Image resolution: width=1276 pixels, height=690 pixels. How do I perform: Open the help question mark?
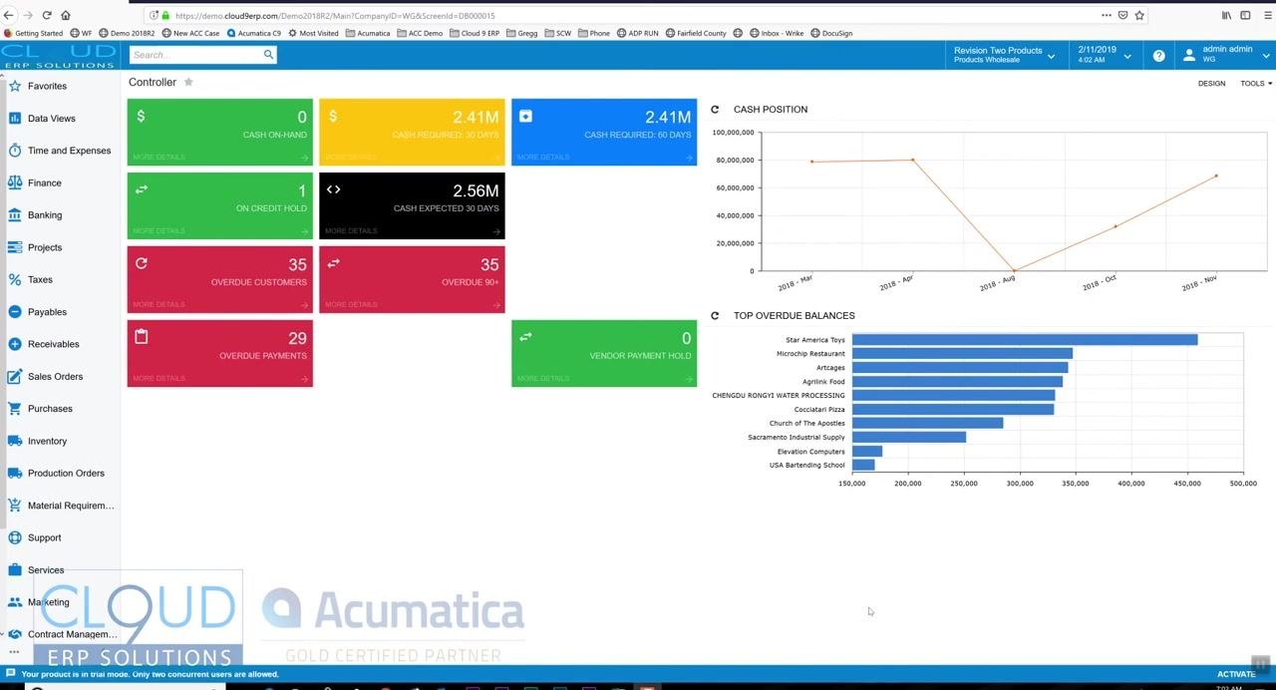1158,56
